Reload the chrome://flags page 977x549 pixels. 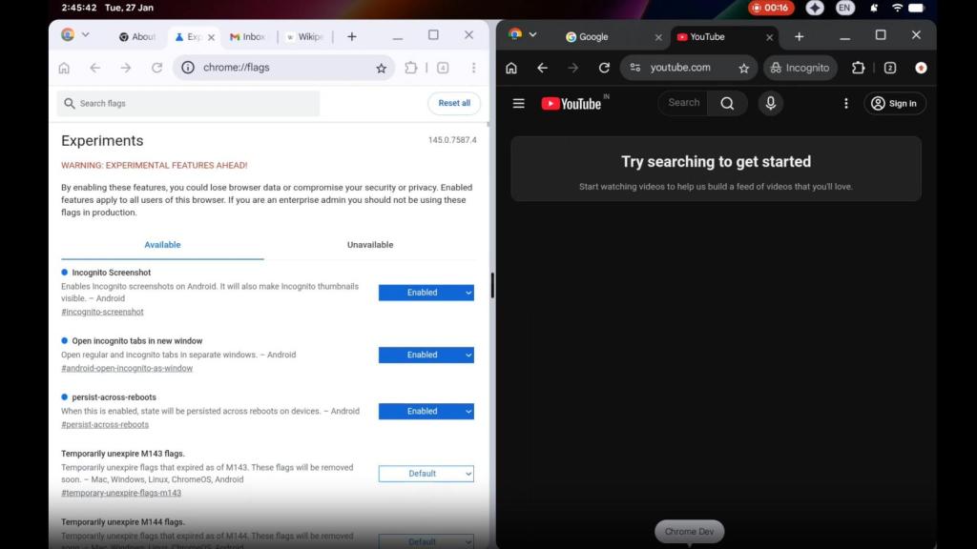pos(156,69)
